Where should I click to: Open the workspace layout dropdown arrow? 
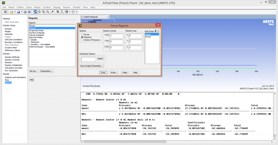(70, 12)
